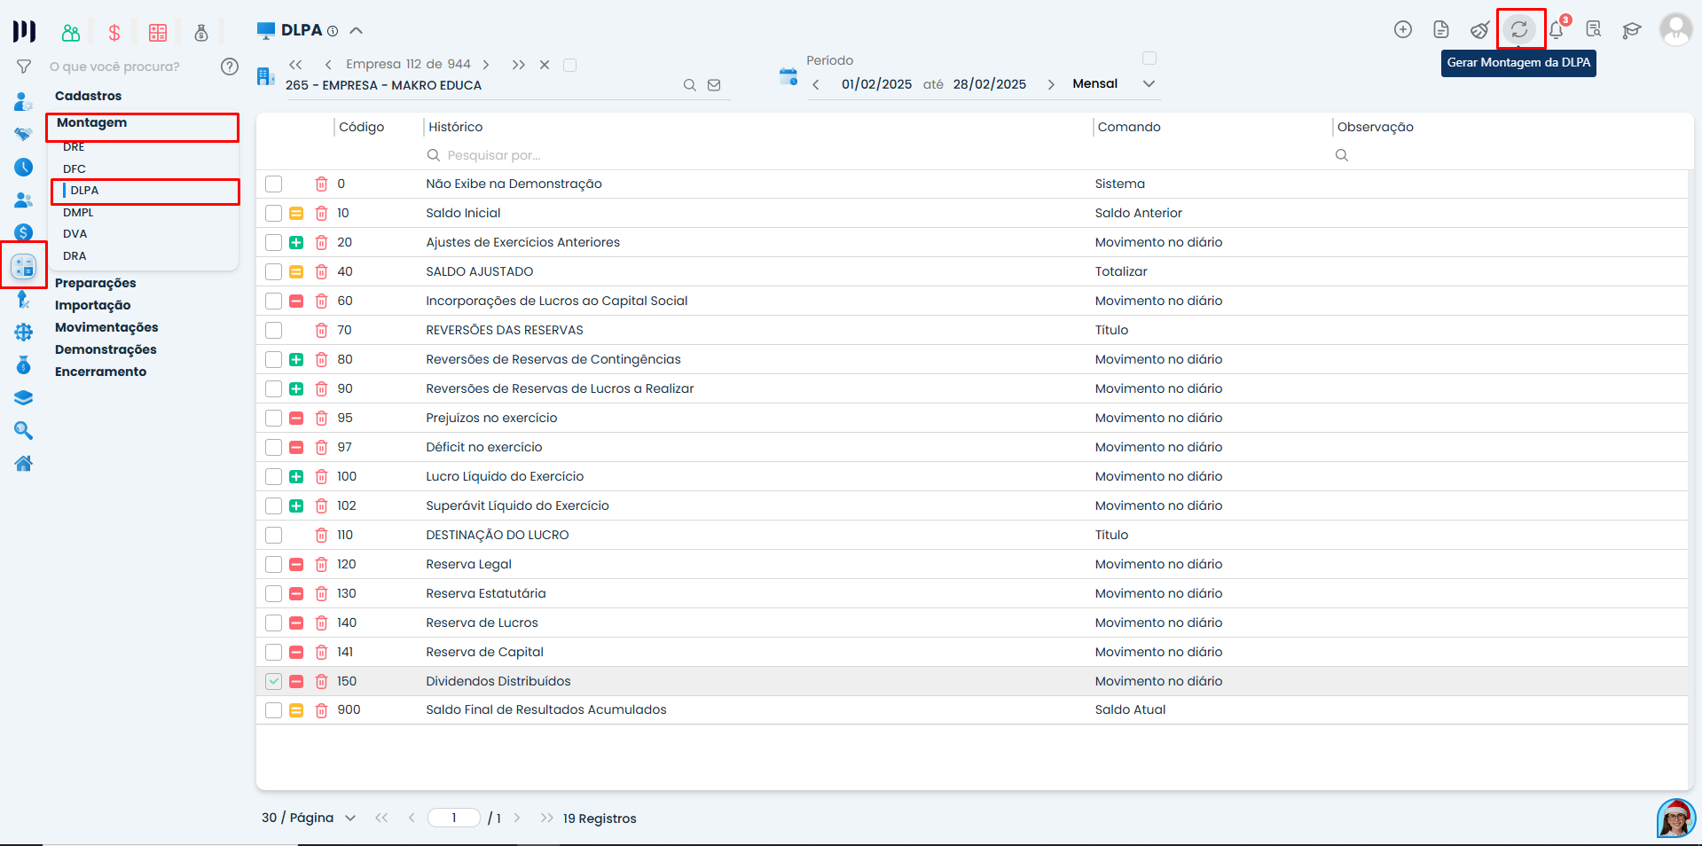Delete row 20 using its trash icon
Screen dimensions: 1702x846
pyautogui.click(x=321, y=243)
